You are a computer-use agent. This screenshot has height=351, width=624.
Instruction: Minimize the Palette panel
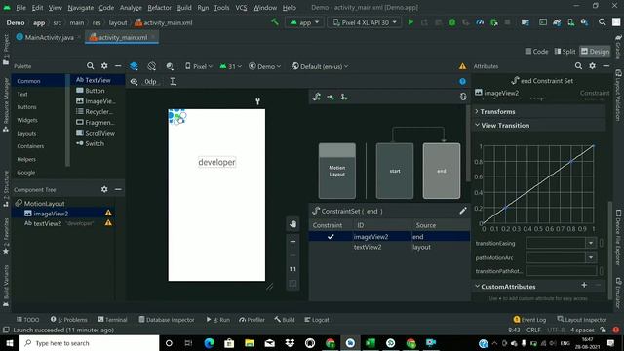click(118, 66)
